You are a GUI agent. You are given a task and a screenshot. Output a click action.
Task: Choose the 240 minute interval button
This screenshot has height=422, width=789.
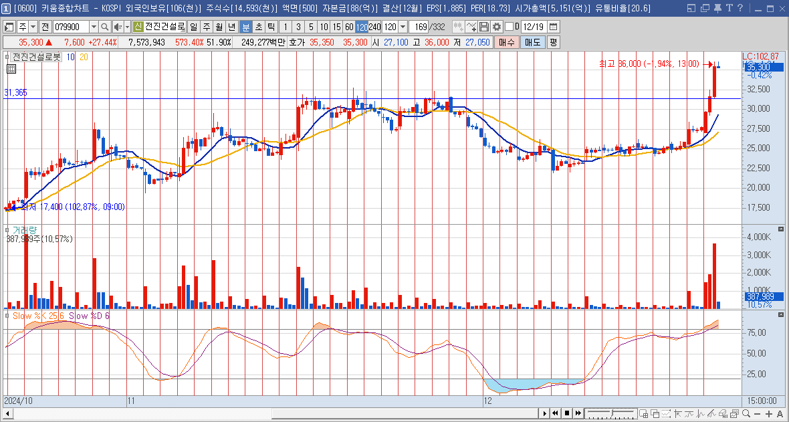375,27
